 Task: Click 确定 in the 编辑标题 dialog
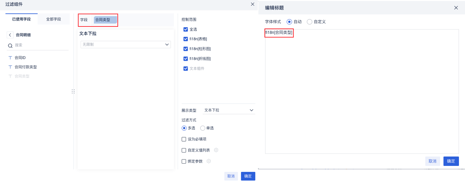point(451,161)
